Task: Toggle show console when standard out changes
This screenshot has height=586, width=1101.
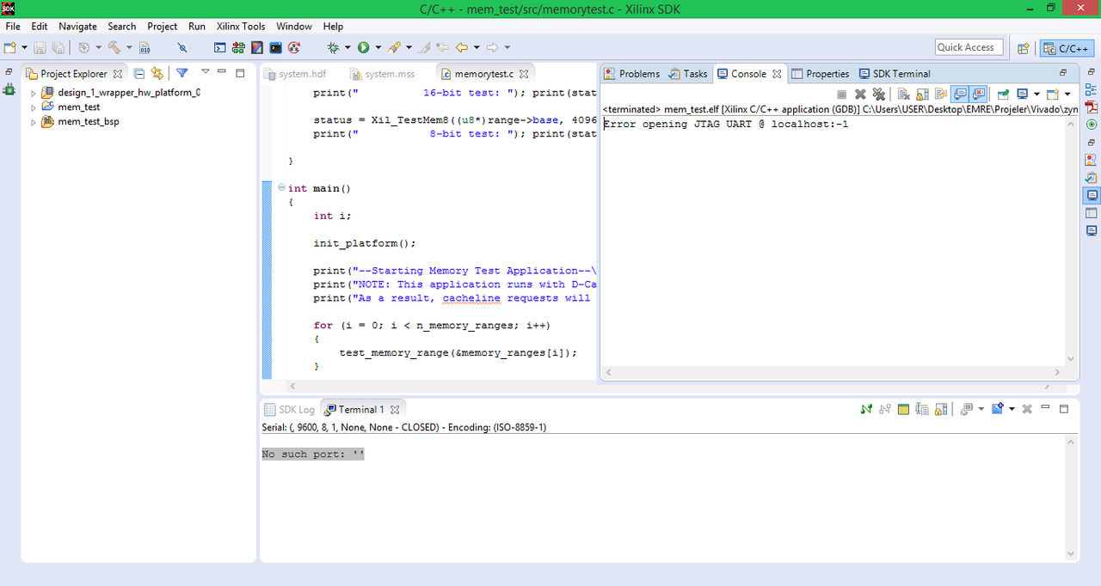Action: [959, 94]
